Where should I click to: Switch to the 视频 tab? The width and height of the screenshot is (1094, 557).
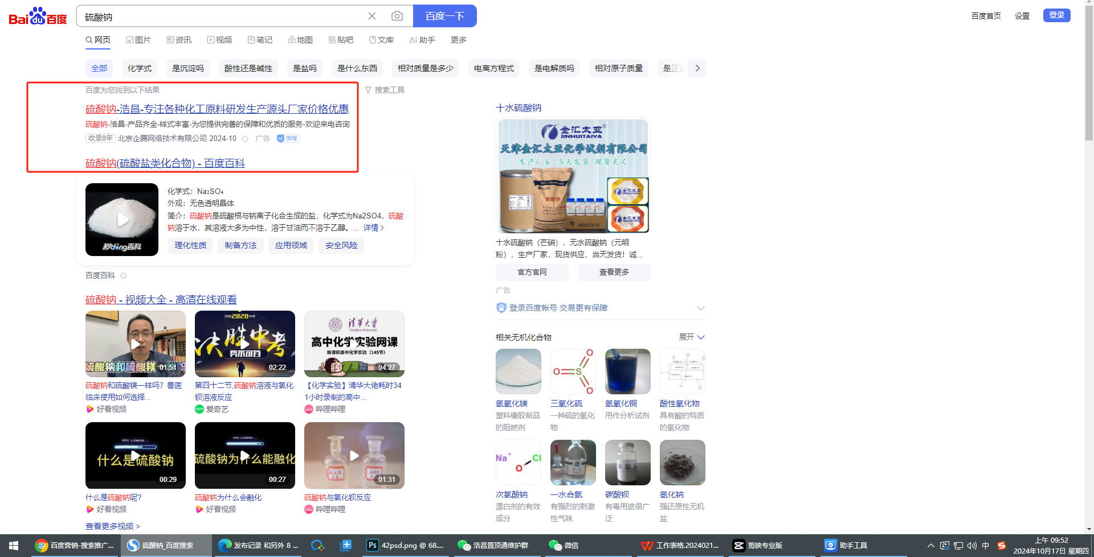(x=219, y=40)
